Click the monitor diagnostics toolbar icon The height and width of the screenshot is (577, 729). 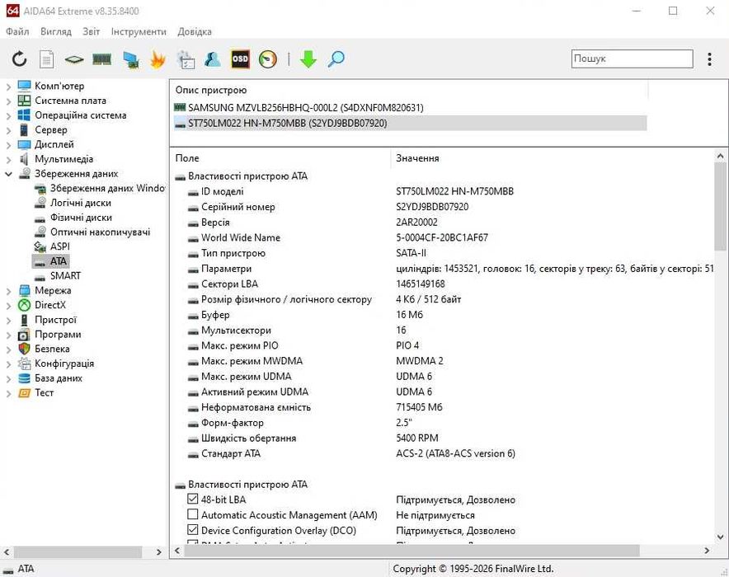click(x=130, y=59)
